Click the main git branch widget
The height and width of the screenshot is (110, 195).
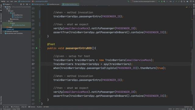[189, 109]
